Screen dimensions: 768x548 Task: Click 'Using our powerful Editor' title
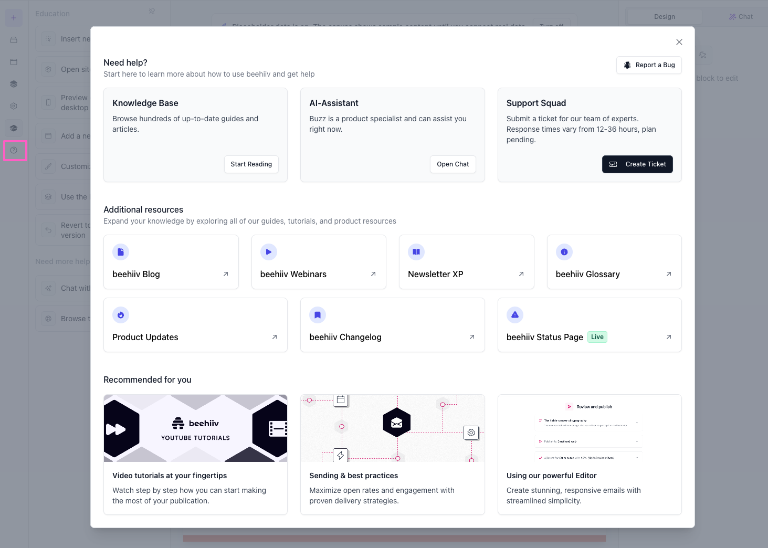pos(552,476)
